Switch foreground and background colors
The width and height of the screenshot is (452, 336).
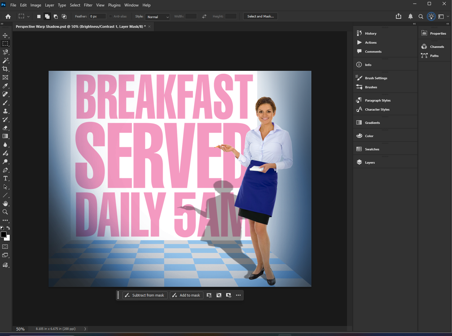tap(8, 228)
